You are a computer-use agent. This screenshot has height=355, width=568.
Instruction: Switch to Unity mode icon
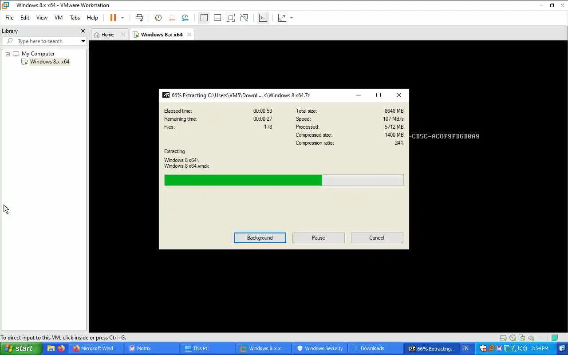[244, 18]
